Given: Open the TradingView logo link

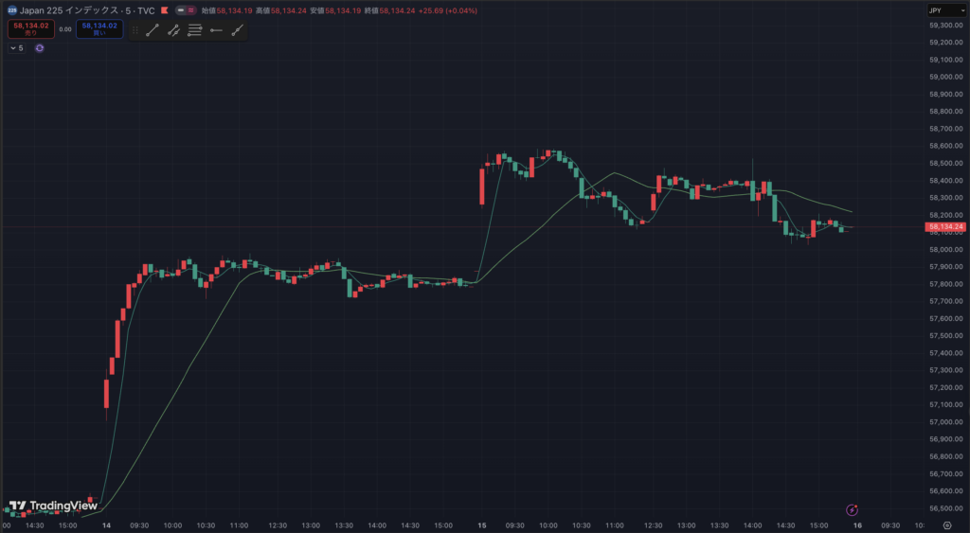Looking at the screenshot, I should point(53,506).
